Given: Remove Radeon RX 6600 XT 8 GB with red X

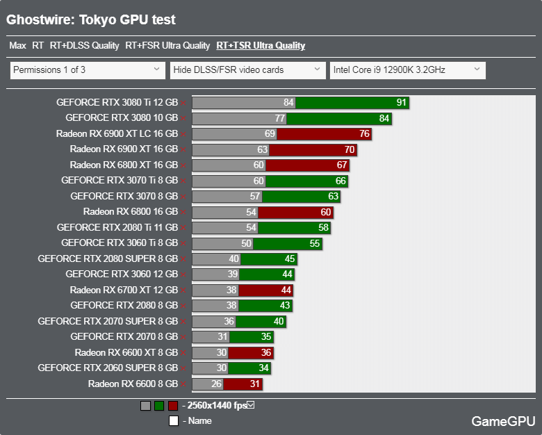Looking at the screenshot, I should [183, 353].
